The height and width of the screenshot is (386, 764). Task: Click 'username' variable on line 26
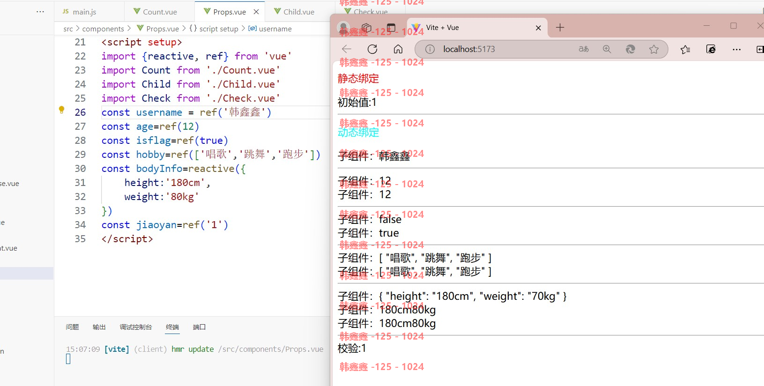tap(159, 112)
